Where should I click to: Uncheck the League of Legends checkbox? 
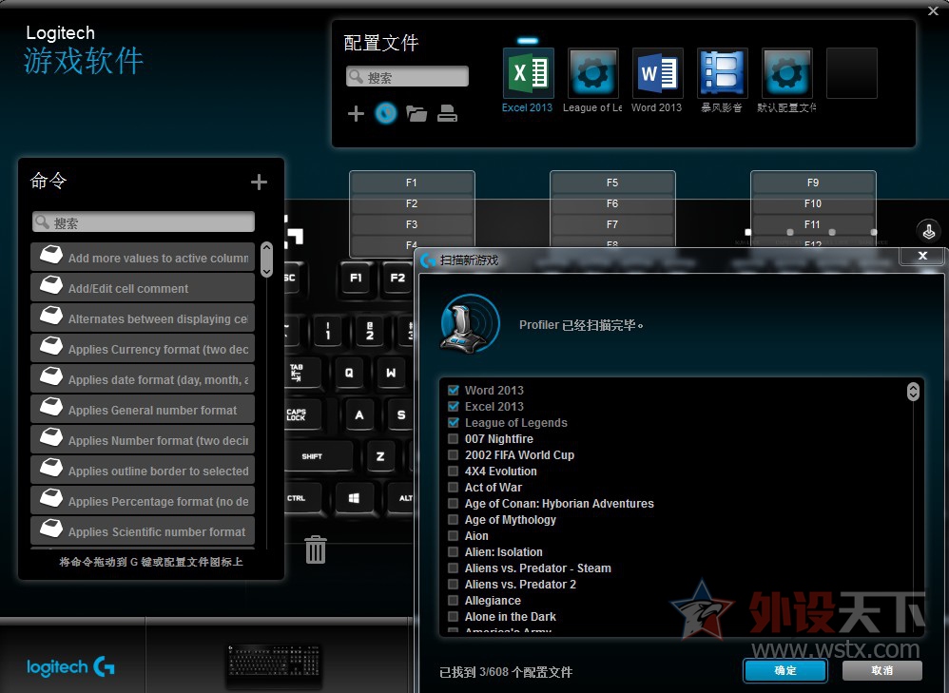[454, 422]
